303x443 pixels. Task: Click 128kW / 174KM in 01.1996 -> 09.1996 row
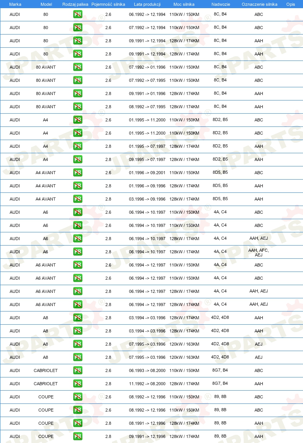(184, 186)
